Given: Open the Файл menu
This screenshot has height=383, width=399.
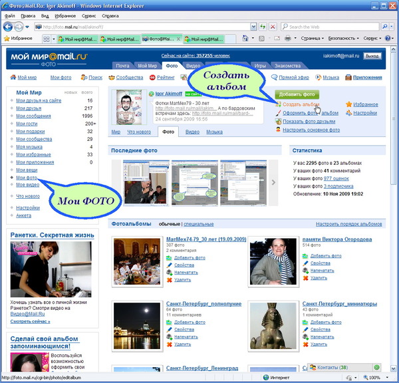Looking at the screenshot, I should pyautogui.click(x=10, y=16).
